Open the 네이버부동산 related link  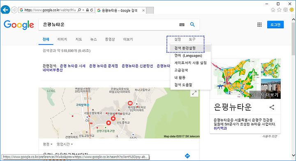53,70
